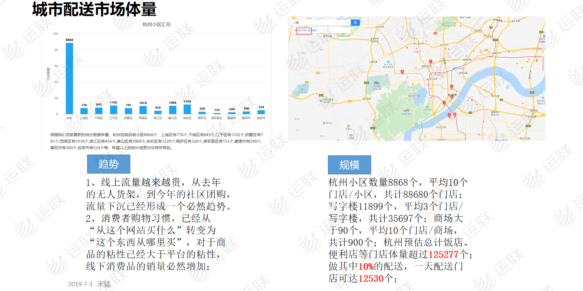The width and height of the screenshot is (583, 291).
Task: Click the 524 value label
Action: pyautogui.click(x=261, y=107)
